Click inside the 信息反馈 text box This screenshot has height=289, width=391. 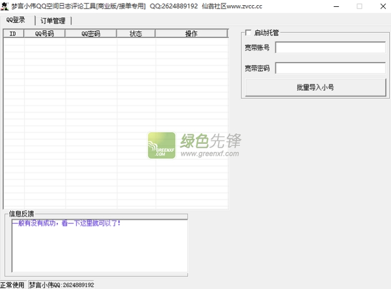click(x=99, y=246)
